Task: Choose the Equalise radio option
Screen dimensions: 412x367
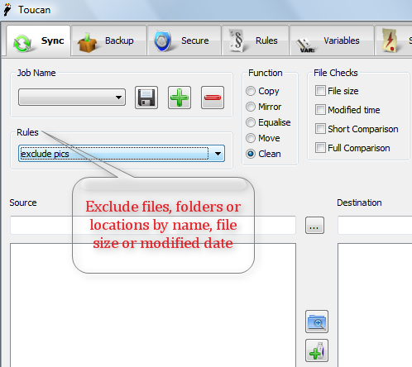Action: click(x=268, y=122)
